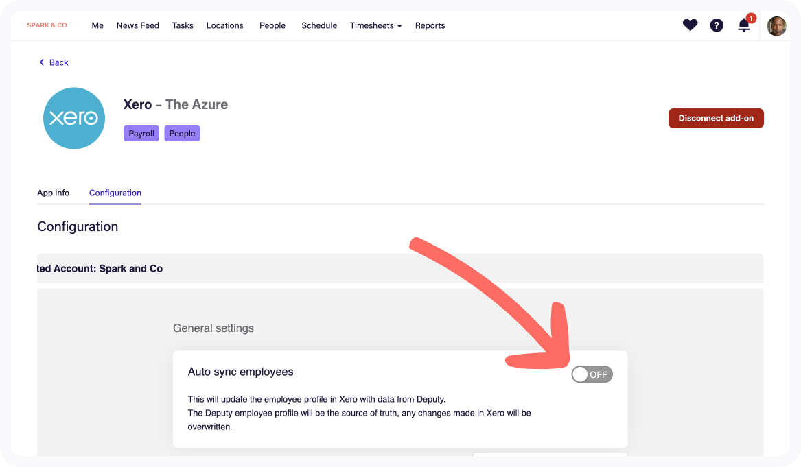Expand the Timesheets dropdown menu
The height and width of the screenshot is (467, 801).
(375, 25)
